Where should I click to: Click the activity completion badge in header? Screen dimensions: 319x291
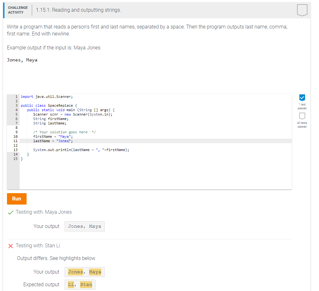pyautogui.click(x=302, y=10)
